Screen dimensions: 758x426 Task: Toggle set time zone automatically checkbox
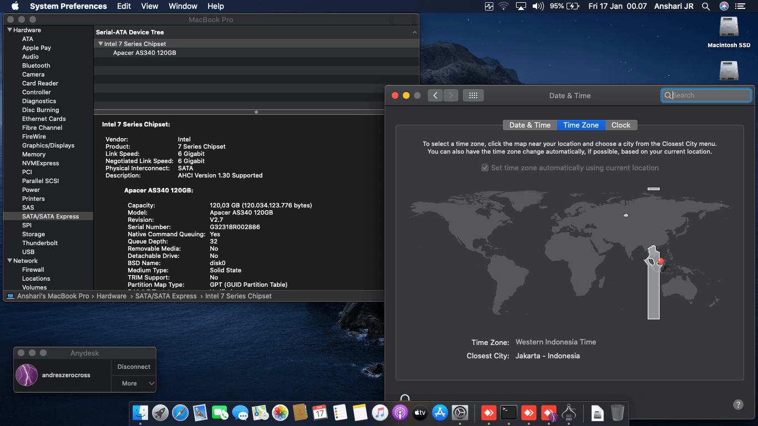coord(485,168)
